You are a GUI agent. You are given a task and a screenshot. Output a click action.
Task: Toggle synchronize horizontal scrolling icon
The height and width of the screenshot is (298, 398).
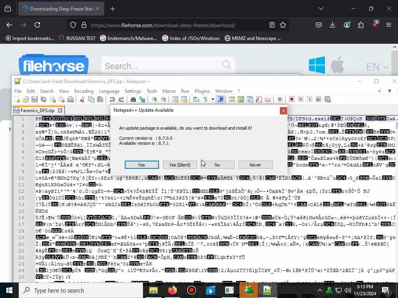pyautogui.click(x=184, y=99)
